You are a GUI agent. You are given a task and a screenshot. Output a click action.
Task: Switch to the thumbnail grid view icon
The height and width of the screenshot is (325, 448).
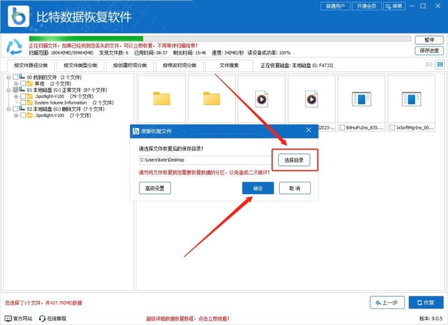440,65
